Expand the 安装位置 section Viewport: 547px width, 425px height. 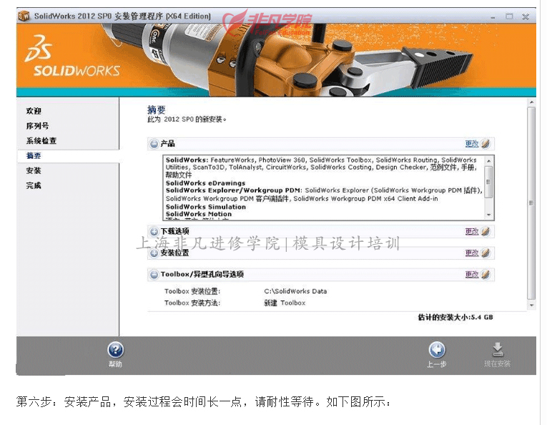pos(154,253)
